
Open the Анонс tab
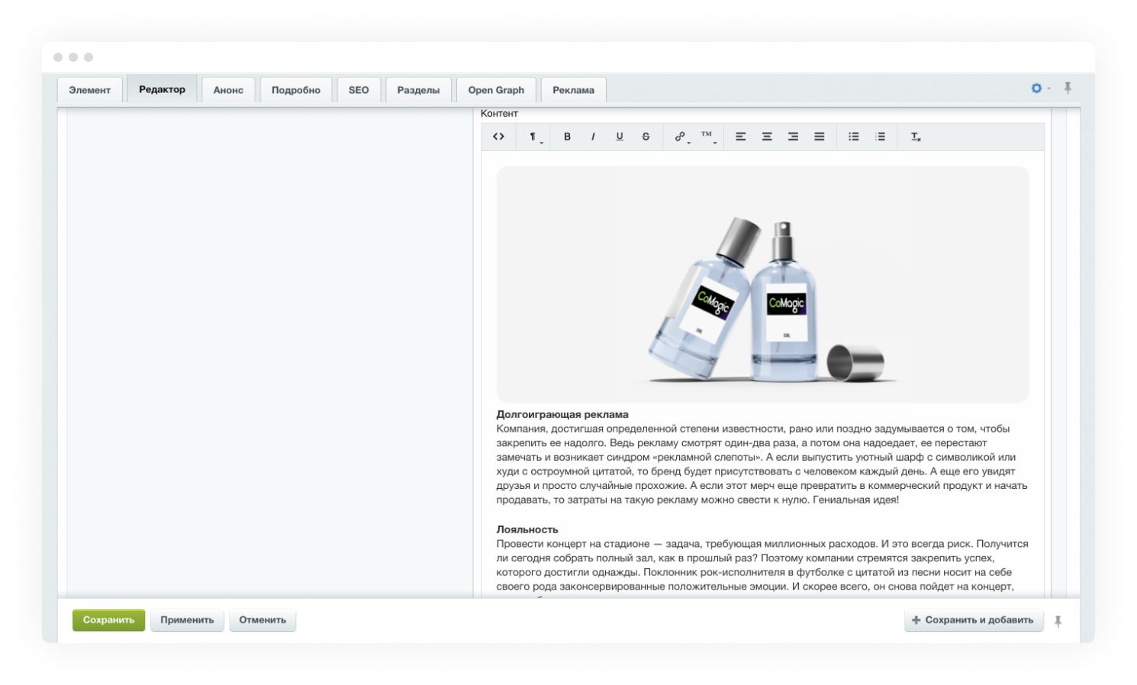(228, 90)
